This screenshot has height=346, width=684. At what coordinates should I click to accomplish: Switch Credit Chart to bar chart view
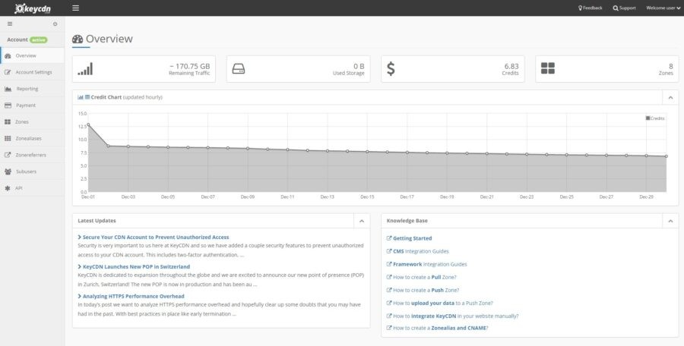click(x=81, y=97)
